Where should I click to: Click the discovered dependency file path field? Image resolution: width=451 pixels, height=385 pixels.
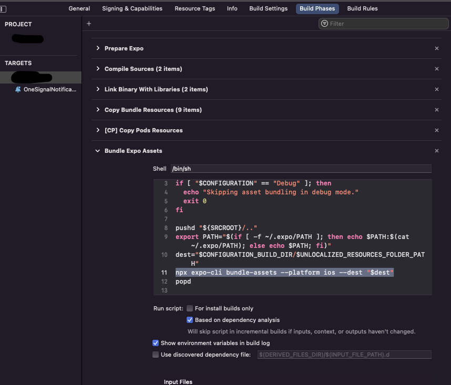pos(344,355)
